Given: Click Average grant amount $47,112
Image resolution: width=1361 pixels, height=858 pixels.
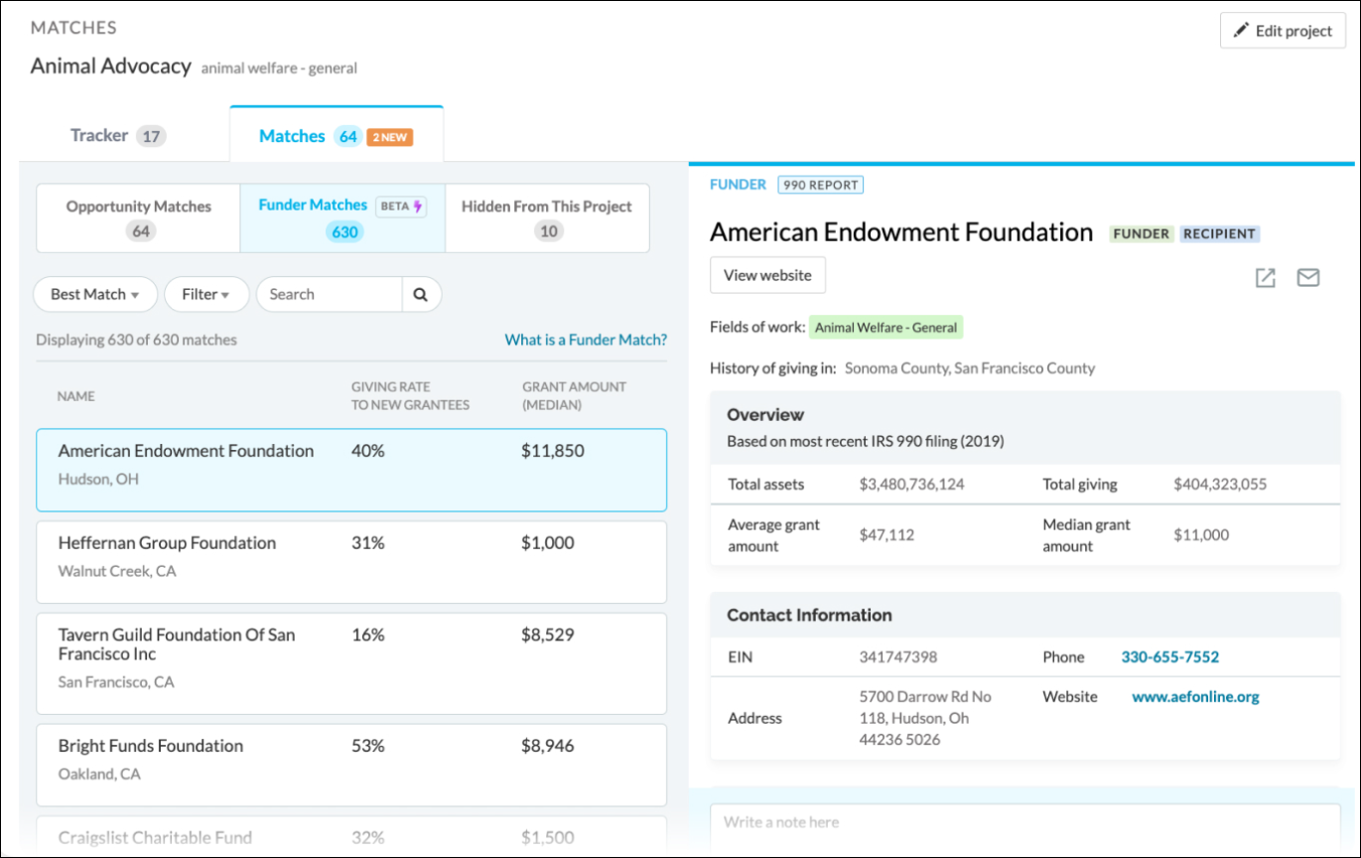Looking at the screenshot, I should 886,534.
